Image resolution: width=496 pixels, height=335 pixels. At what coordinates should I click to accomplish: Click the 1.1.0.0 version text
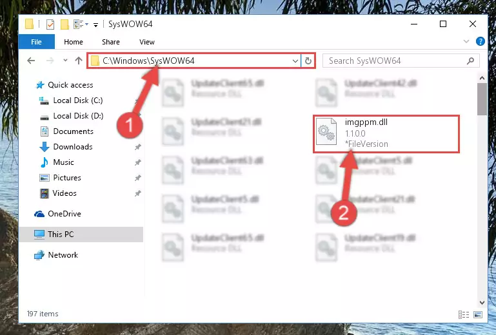[x=355, y=133]
